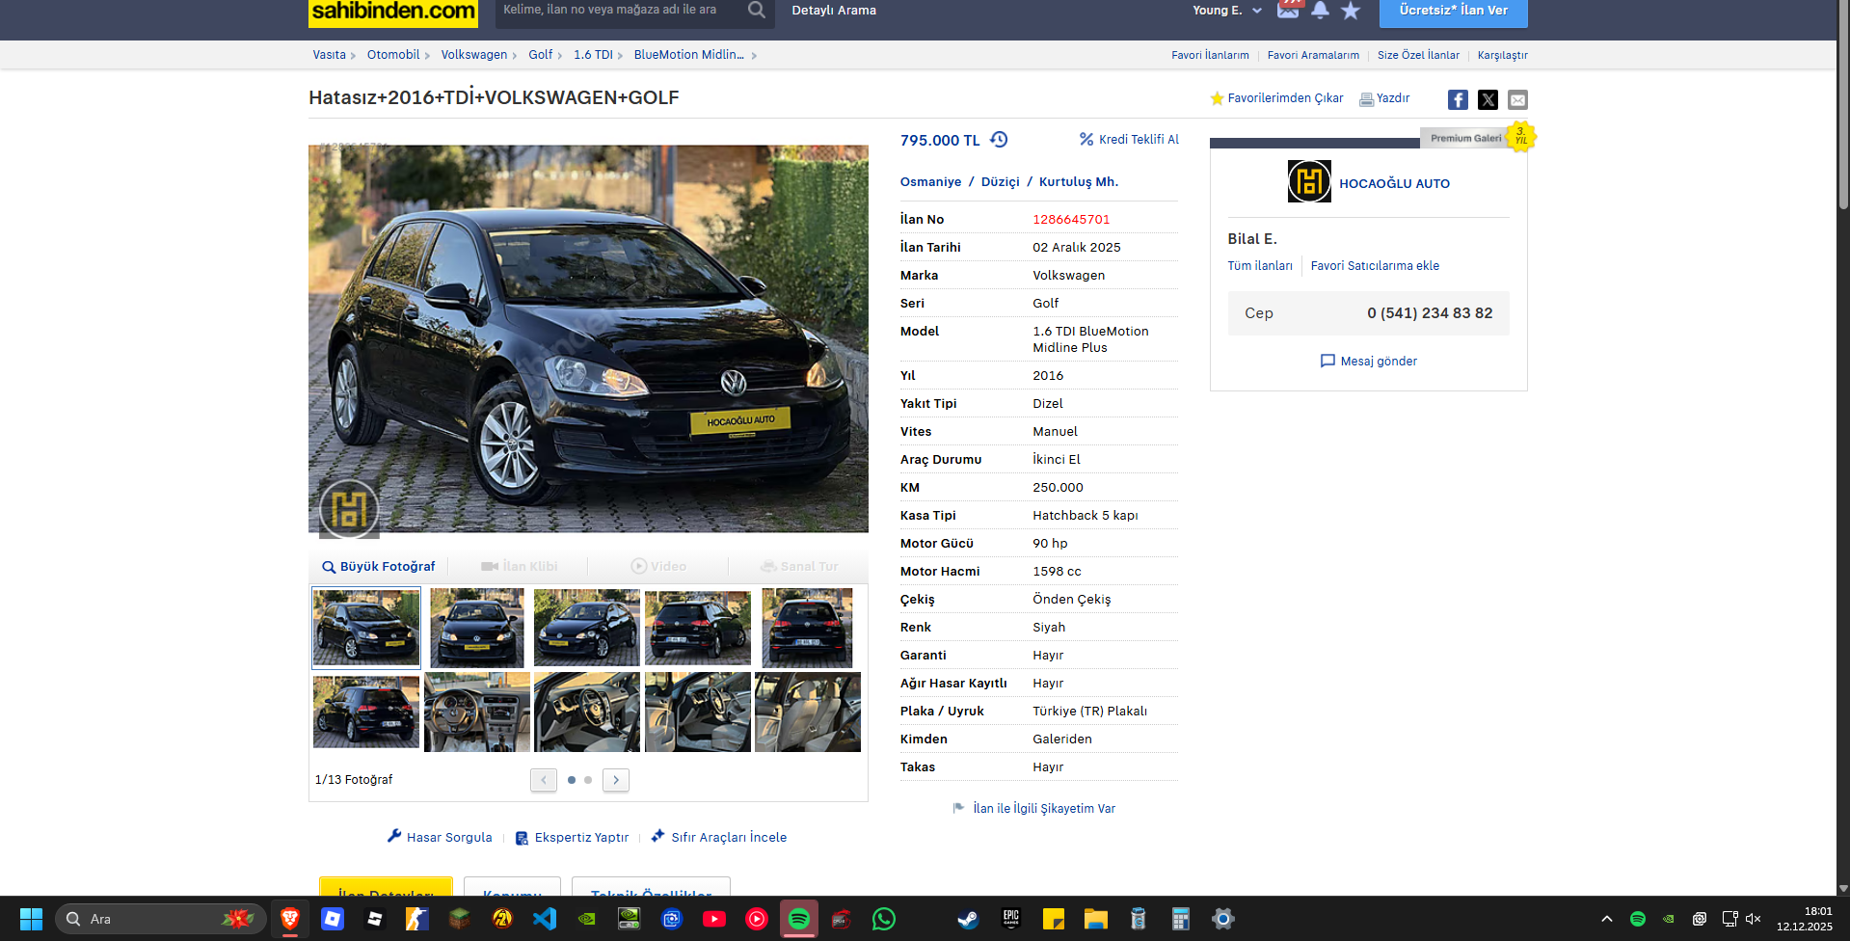
Task: Open the messages envelope icon in header
Action: point(1288,10)
